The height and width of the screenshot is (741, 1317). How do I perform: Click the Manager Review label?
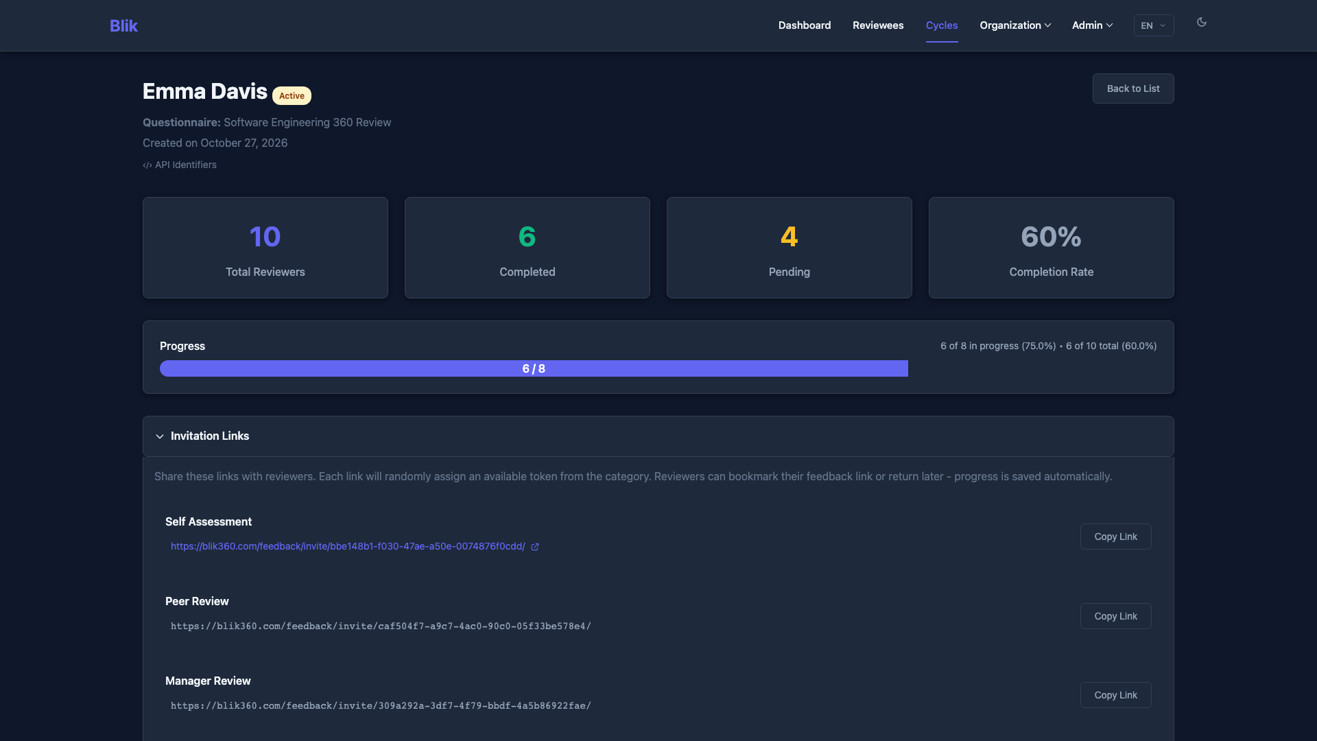[208, 681]
